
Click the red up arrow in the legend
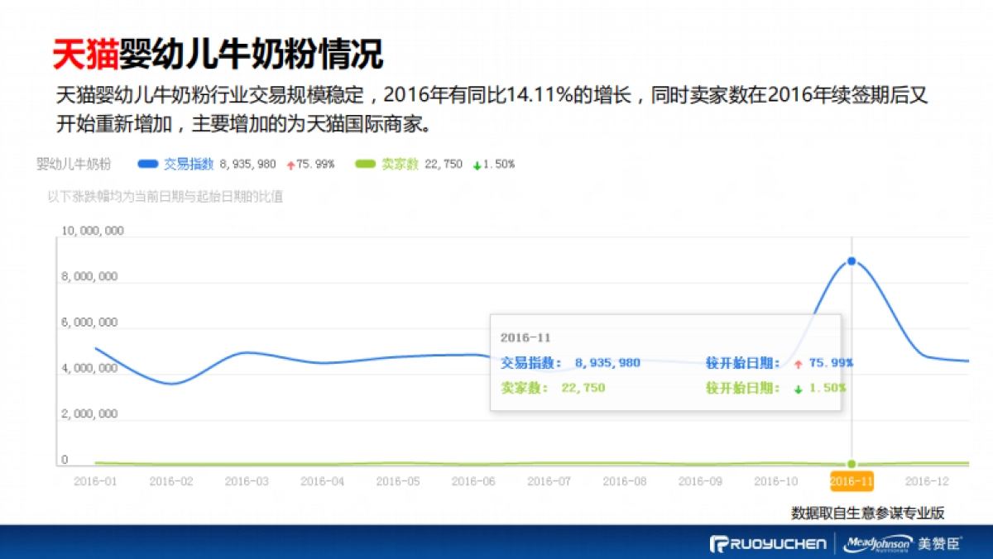[290, 165]
